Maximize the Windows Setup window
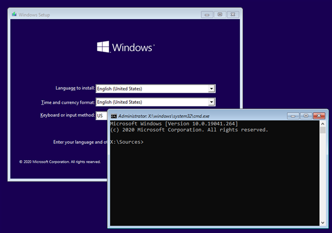332x233 pixels. tap(220, 14)
